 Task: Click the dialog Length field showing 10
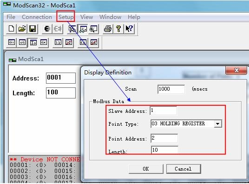164,150
